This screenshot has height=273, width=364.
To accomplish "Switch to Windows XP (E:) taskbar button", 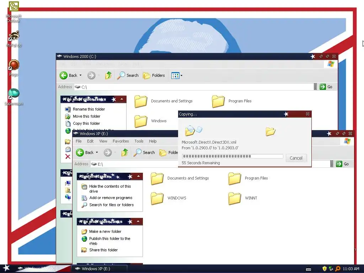I will 99,269.
